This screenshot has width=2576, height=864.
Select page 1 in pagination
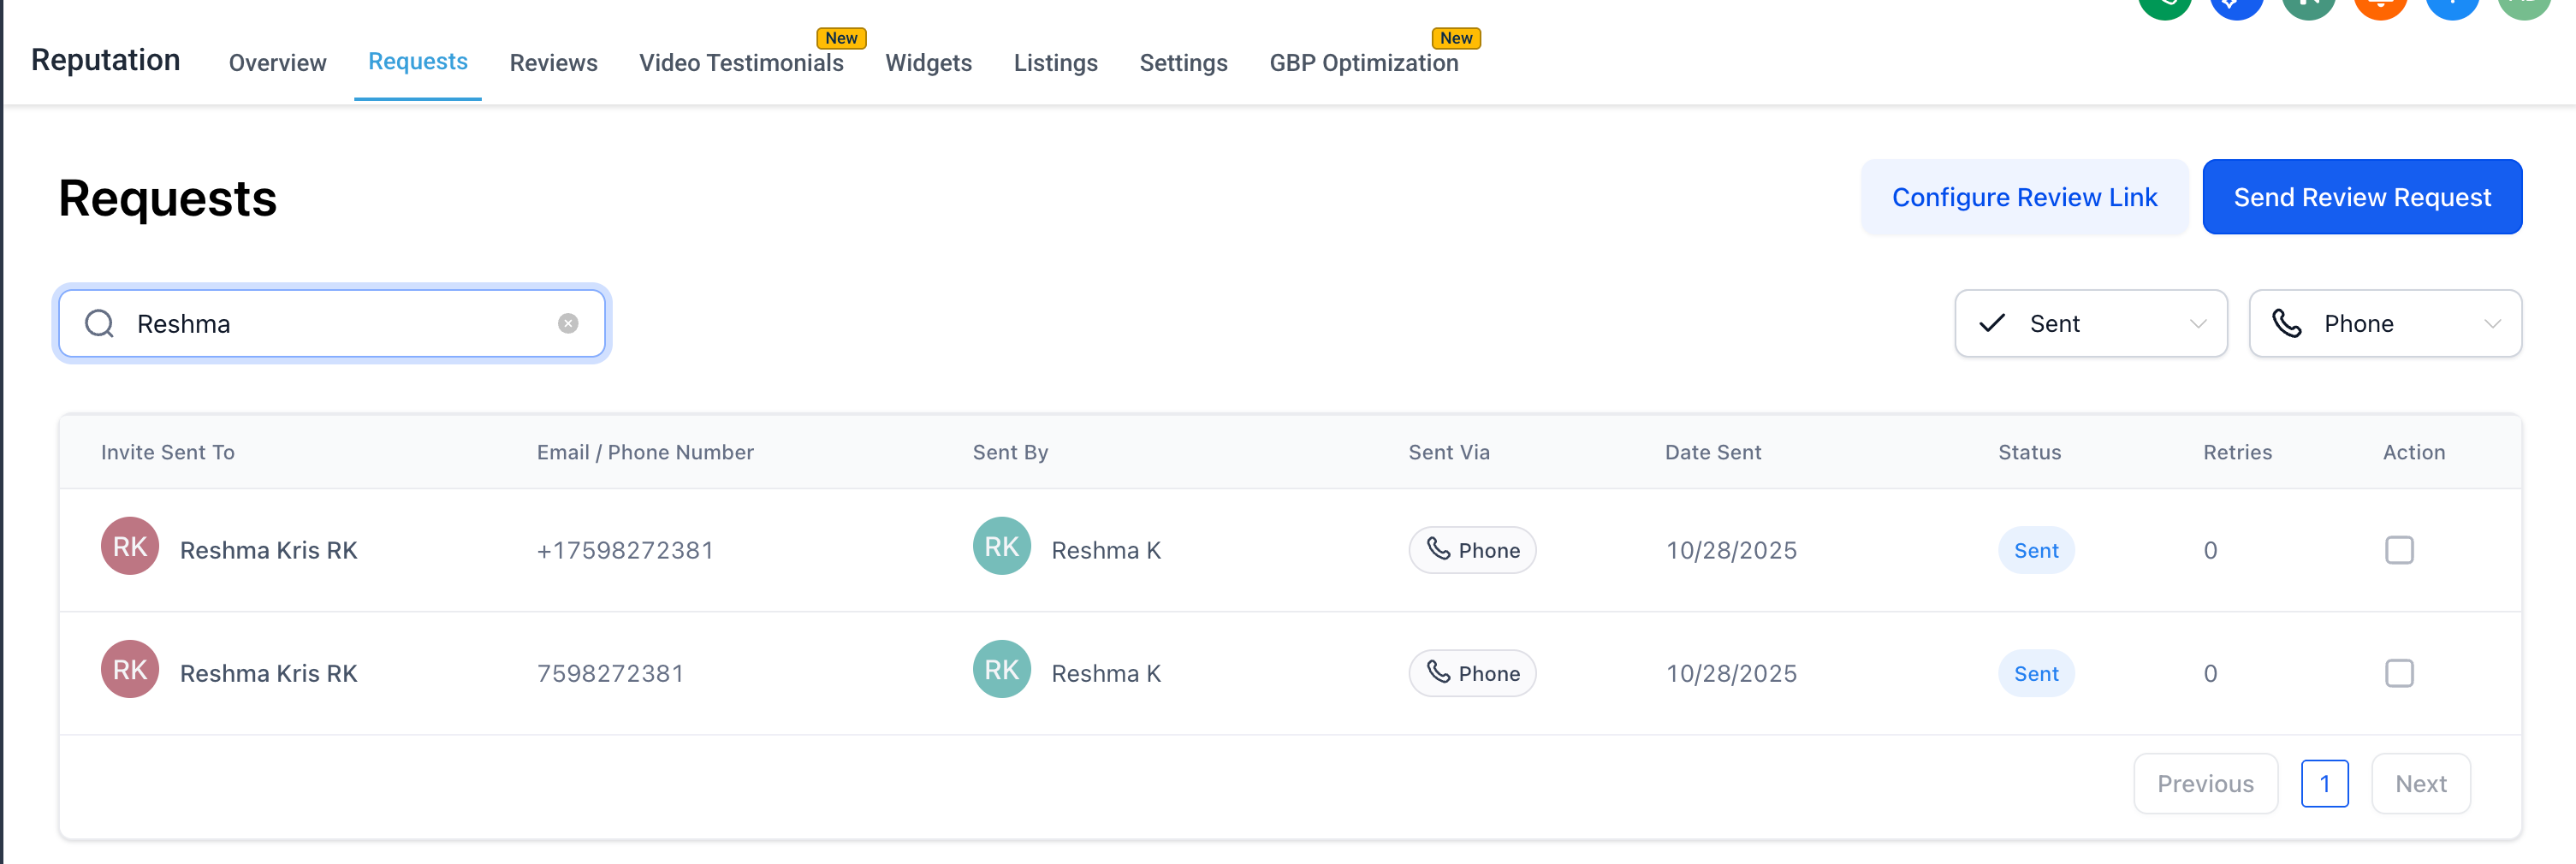click(2324, 783)
